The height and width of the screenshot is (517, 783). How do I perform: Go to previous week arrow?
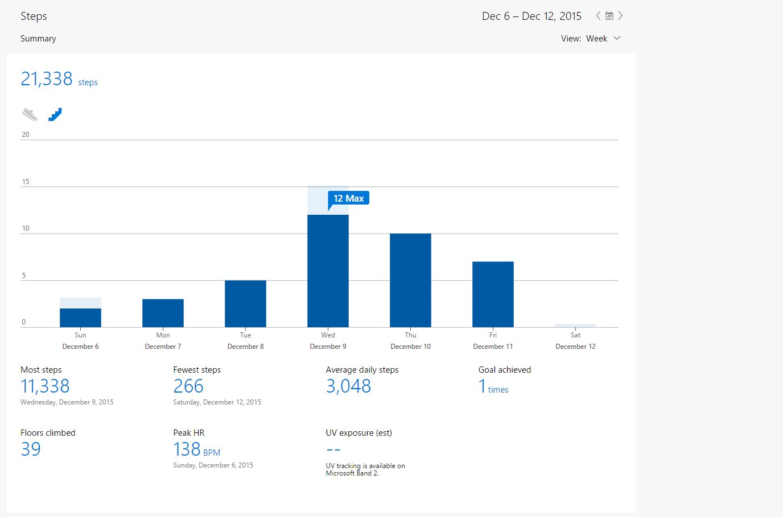[x=598, y=16]
